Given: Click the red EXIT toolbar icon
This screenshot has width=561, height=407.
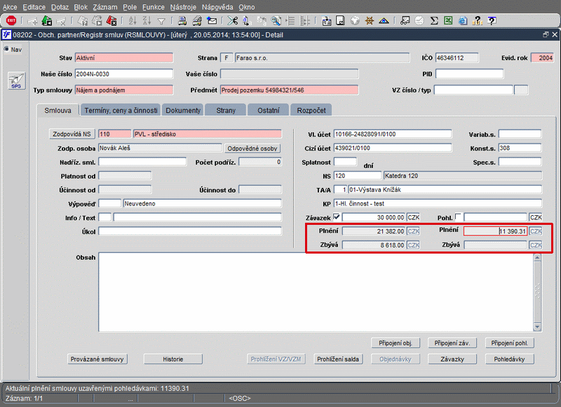Looking at the screenshot, I should coord(11,21).
